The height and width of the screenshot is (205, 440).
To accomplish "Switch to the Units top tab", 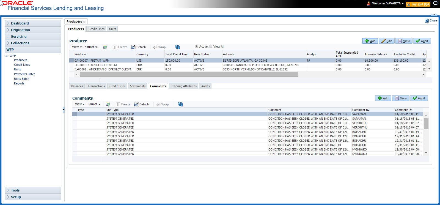I will click(112, 29).
